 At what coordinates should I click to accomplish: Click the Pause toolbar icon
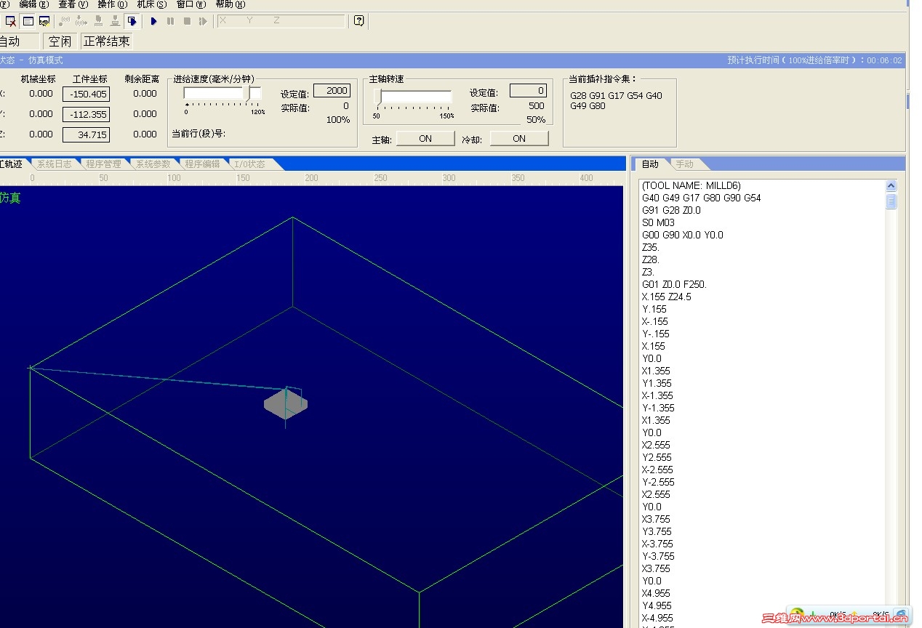(169, 21)
